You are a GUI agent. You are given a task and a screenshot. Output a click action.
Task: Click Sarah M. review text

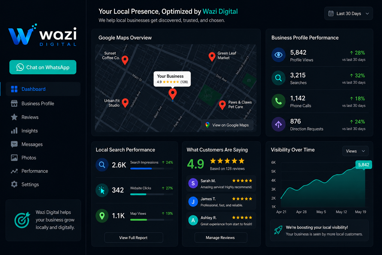(226, 187)
